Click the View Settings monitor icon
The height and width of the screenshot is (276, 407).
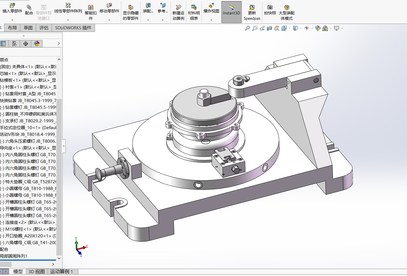click(337, 28)
